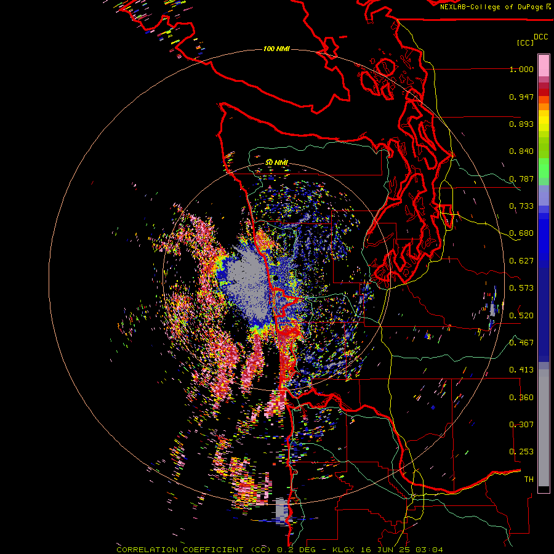Click the 0.787 legend value
The image size is (554, 554).
click(521, 179)
